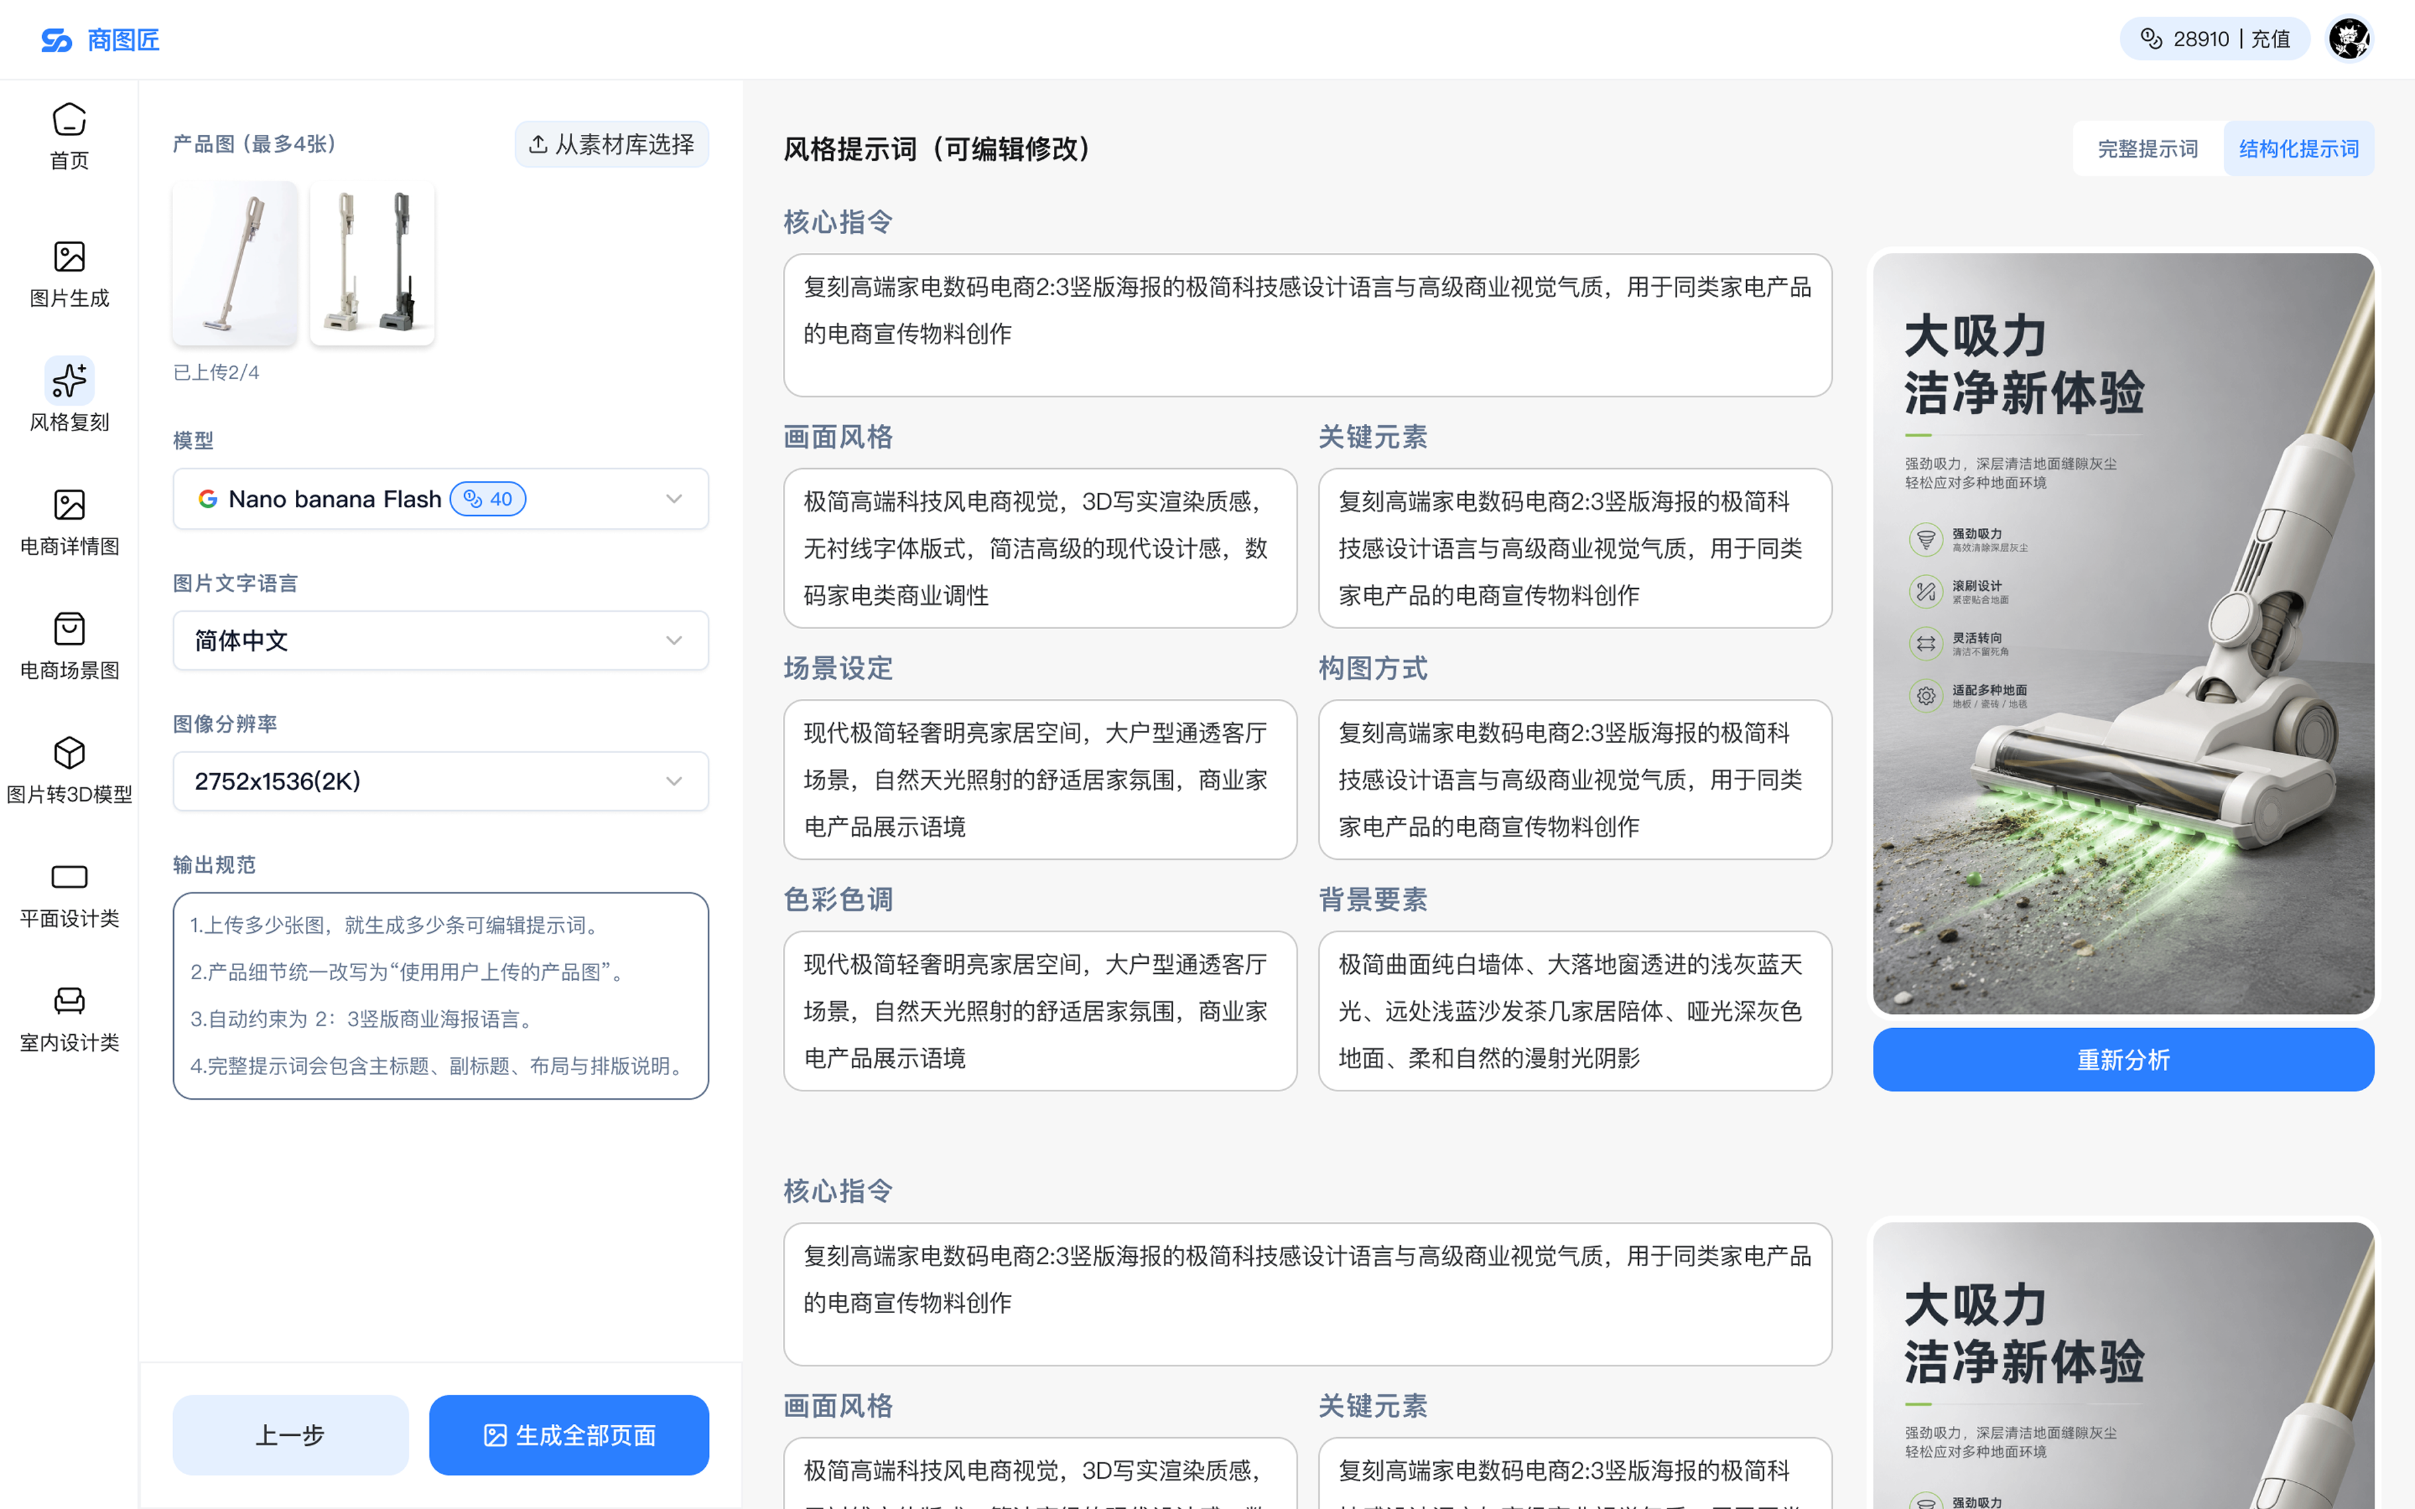Click the user avatar in top bar
This screenshot has width=2415, height=1509.
click(2349, 39)
